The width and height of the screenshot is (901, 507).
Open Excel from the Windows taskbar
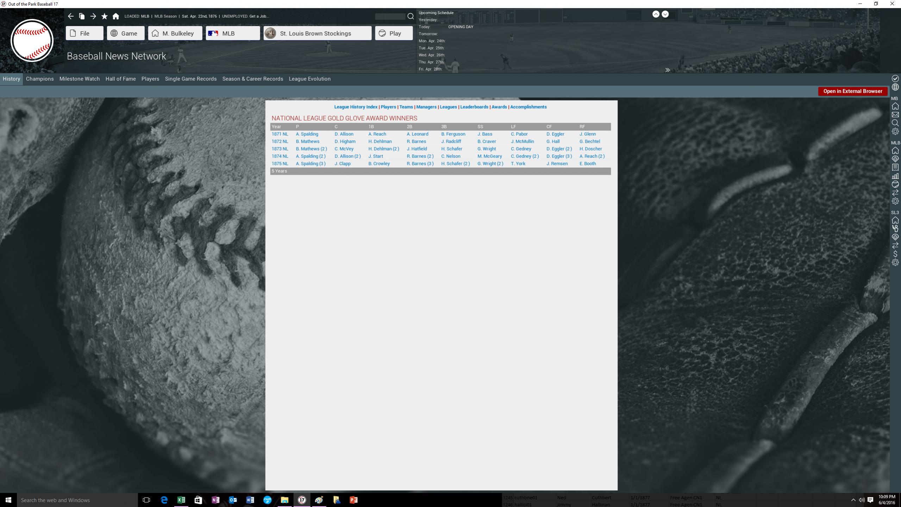pos(181,500)
